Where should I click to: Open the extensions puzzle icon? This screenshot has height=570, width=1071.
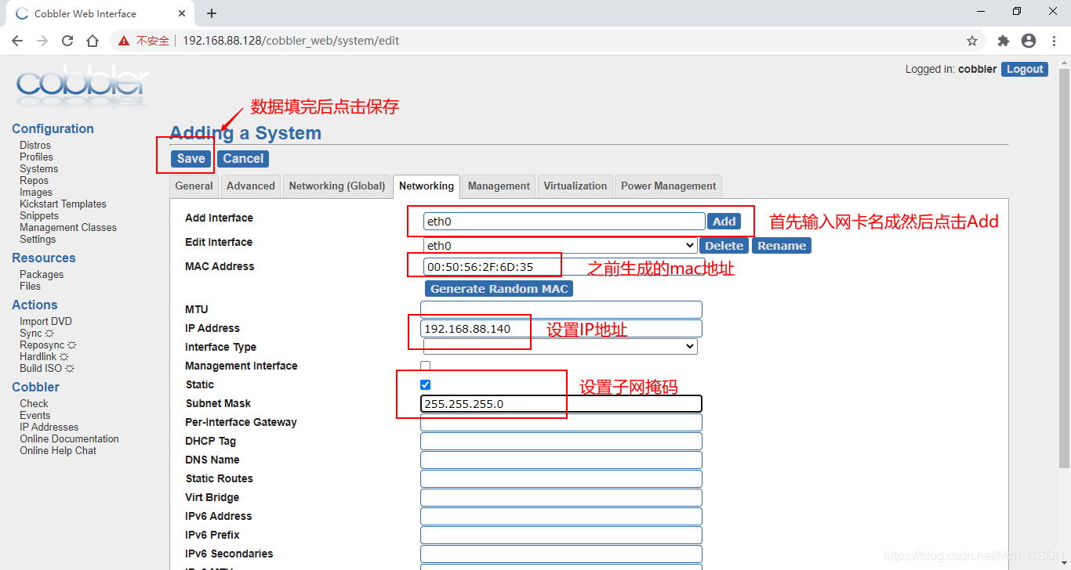click(1004, 41)
